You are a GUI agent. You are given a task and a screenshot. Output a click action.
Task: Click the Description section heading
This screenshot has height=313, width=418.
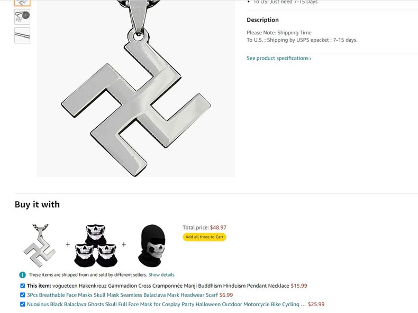(262, 20)
